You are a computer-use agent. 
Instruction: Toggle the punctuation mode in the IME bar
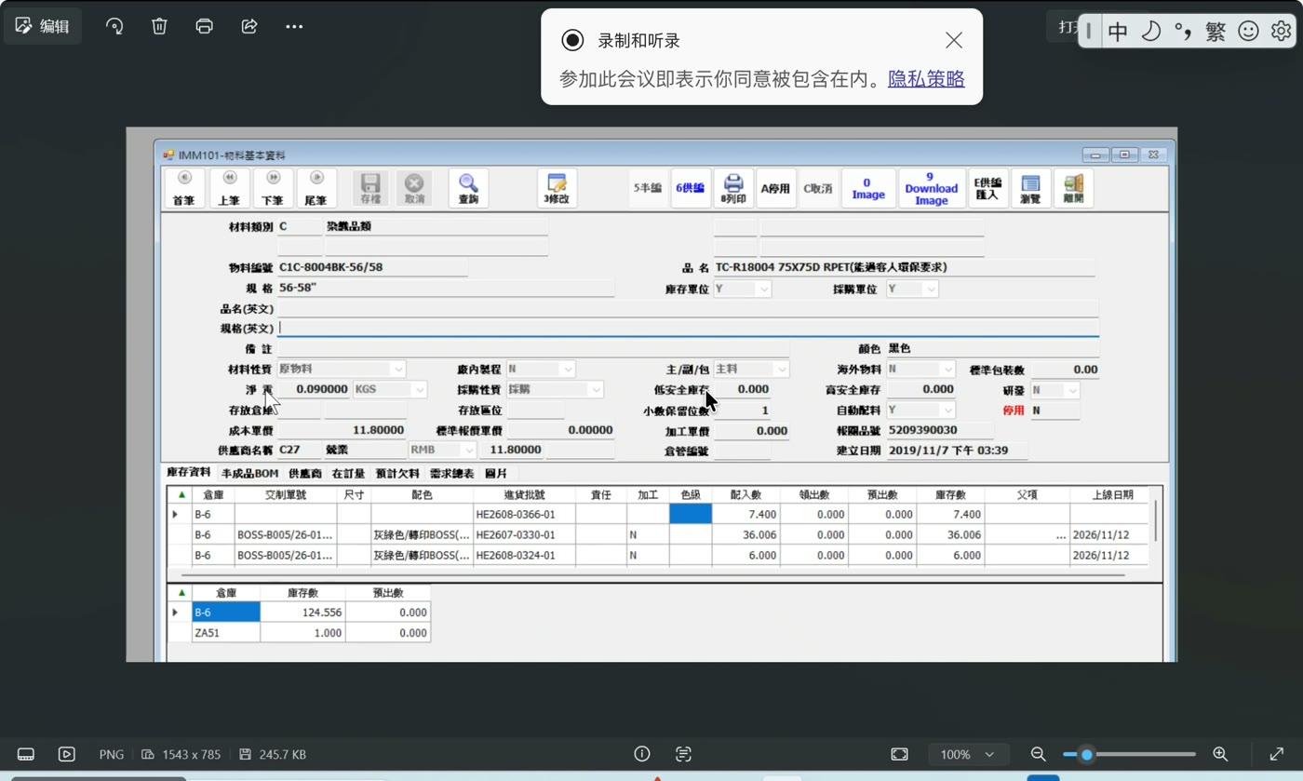click(x=1183, y=31)
